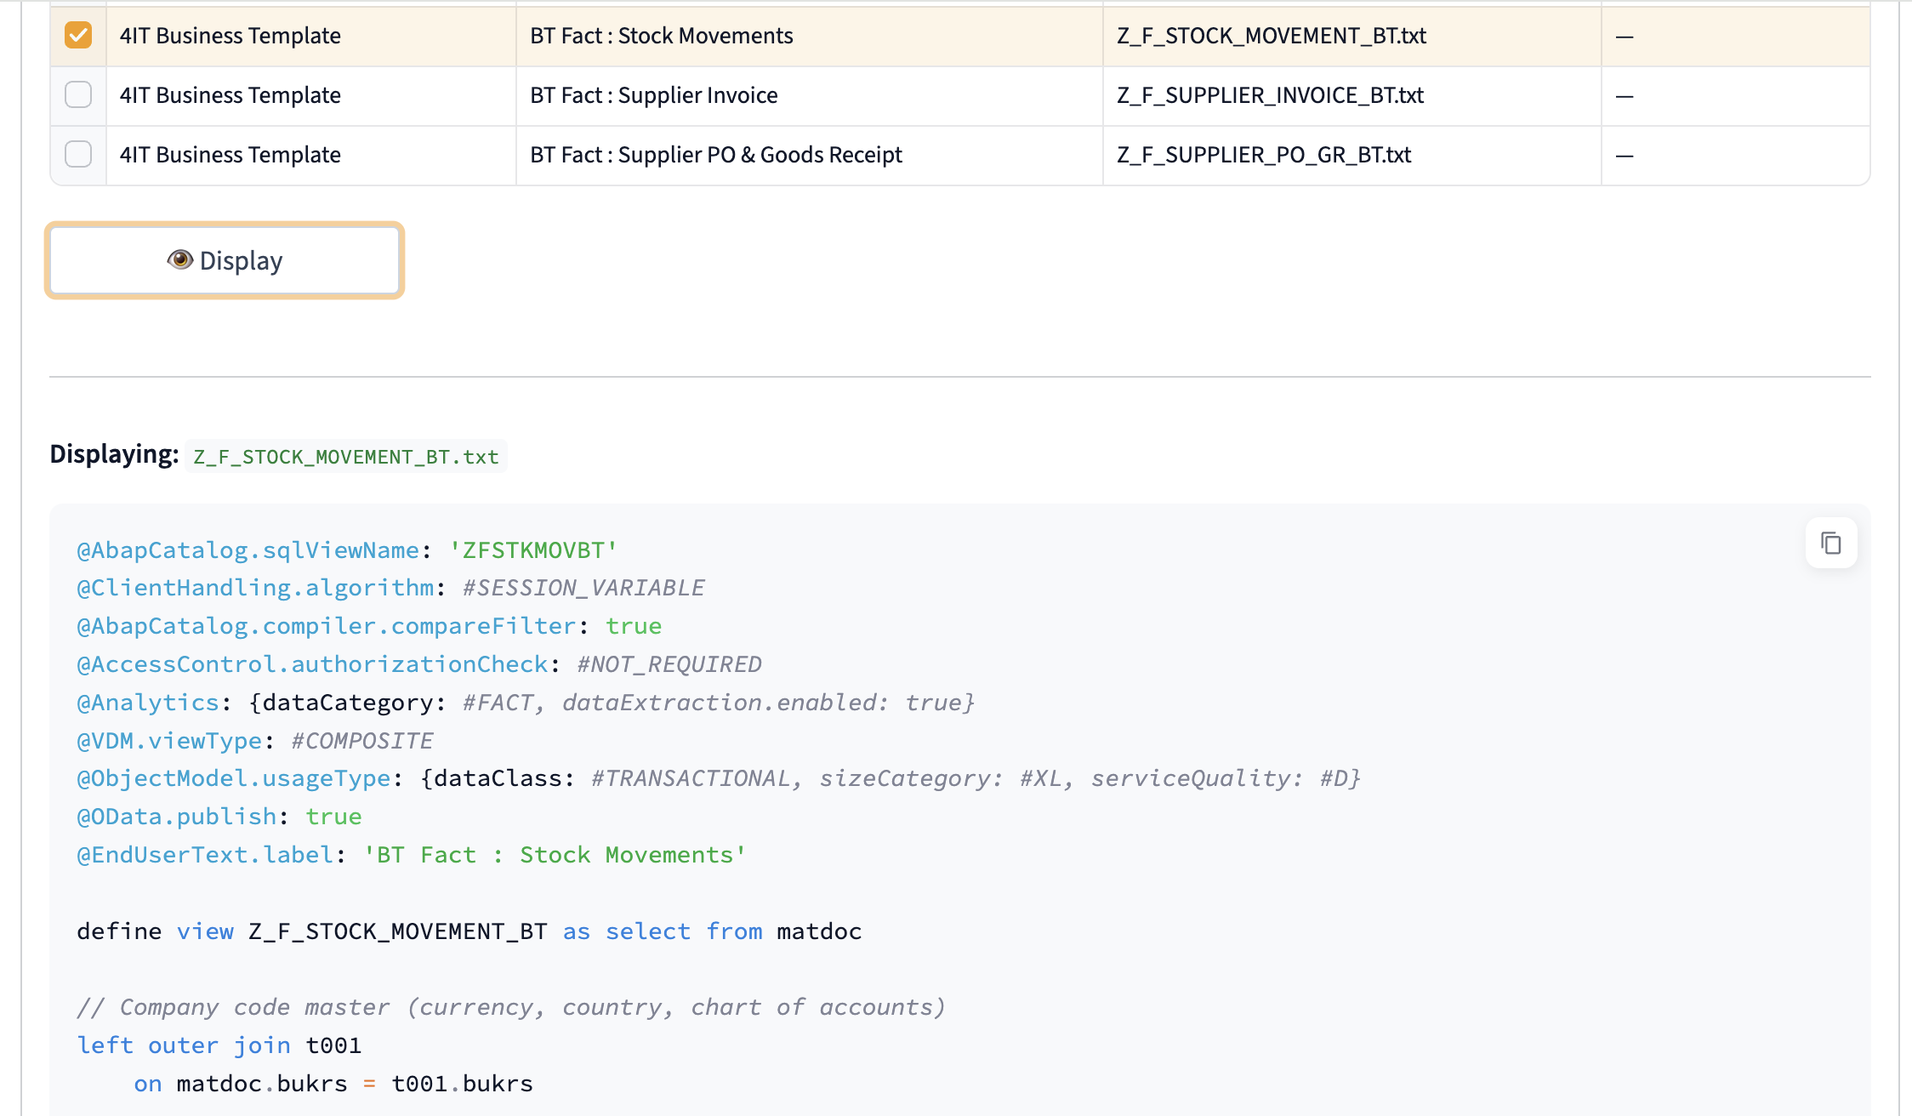Click the copy icon on the code block
The width and height of the screenshot is (1912, 1116).
(x=1830, y=543)
